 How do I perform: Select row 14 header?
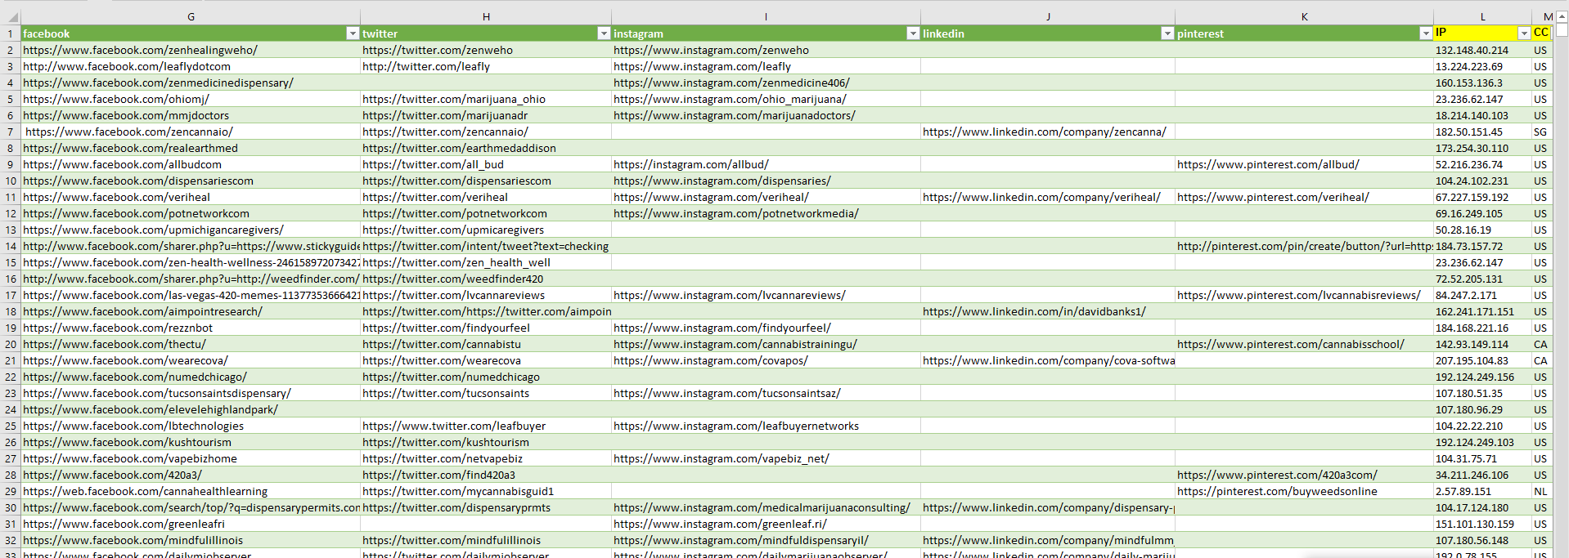tap(10, 246)
